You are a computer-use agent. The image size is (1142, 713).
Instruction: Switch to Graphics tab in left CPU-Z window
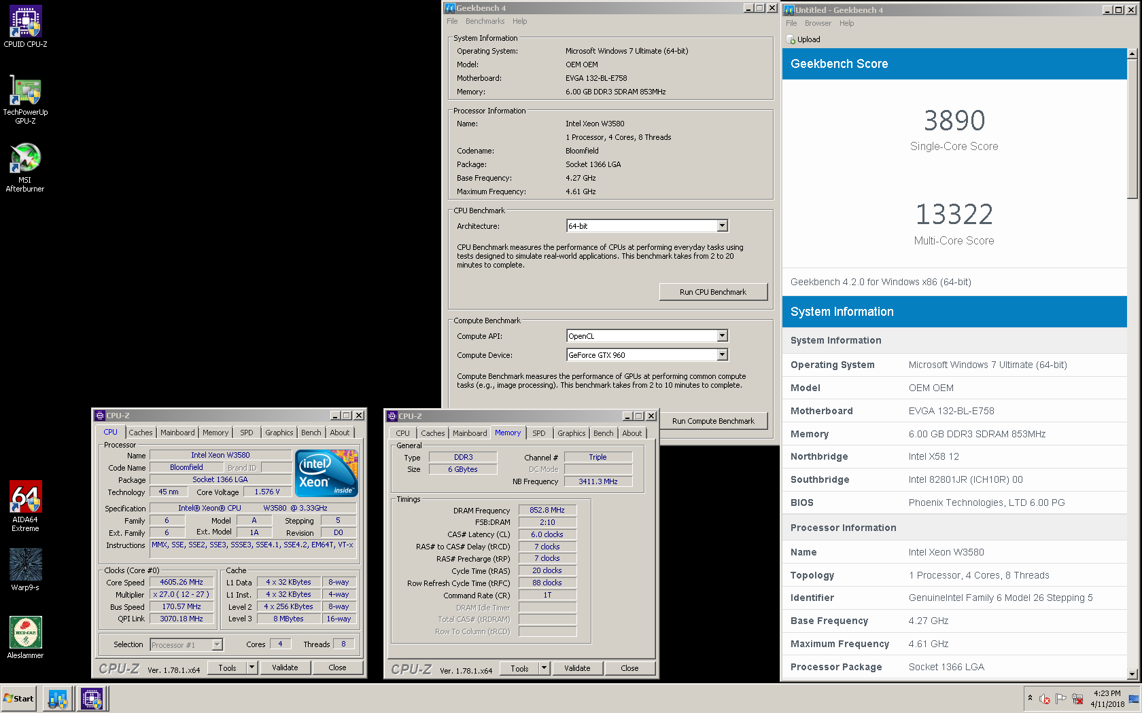tap(279, 433)
